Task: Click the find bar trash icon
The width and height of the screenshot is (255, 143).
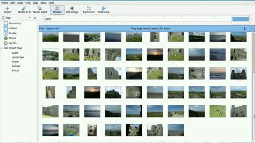Action: (x=245, y=29)
